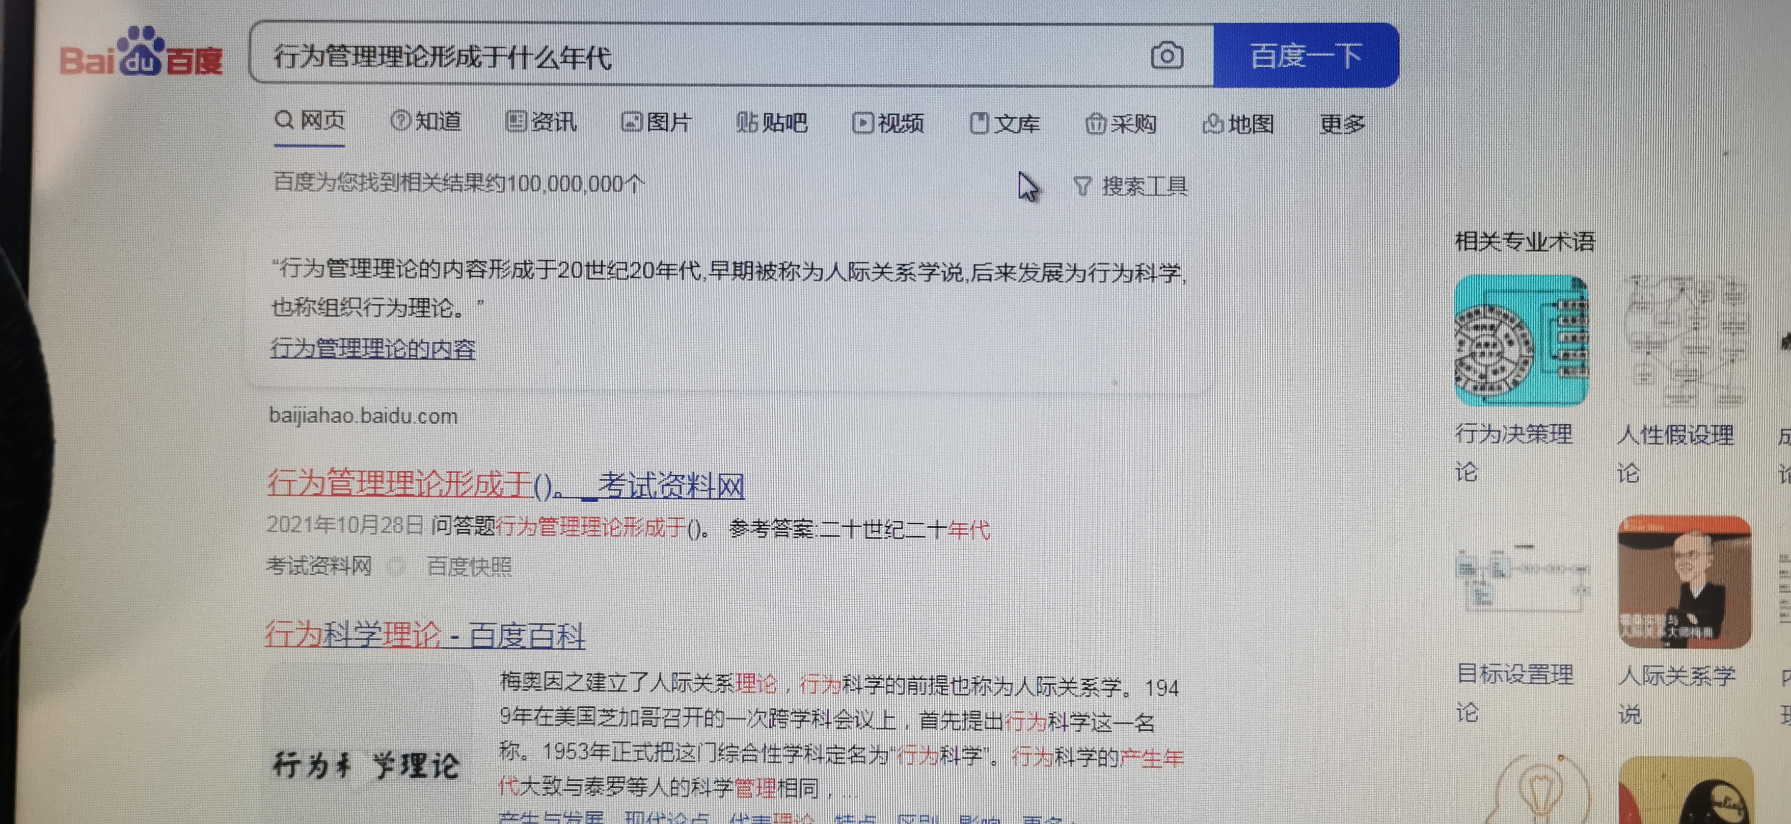Viewport: 1791px width, 824px height.
Task: Open image search via camera icon
Action: pos(1166,55)
